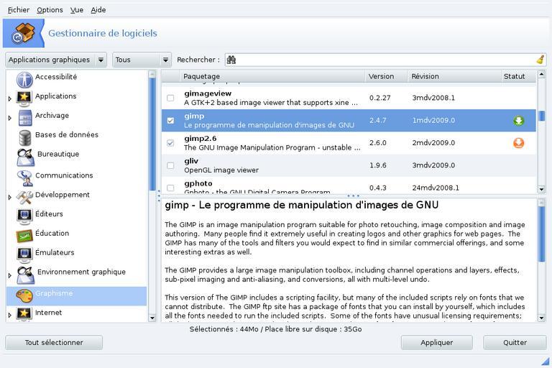
Task: Click the clear search broom icon
Action: point(540,60)
